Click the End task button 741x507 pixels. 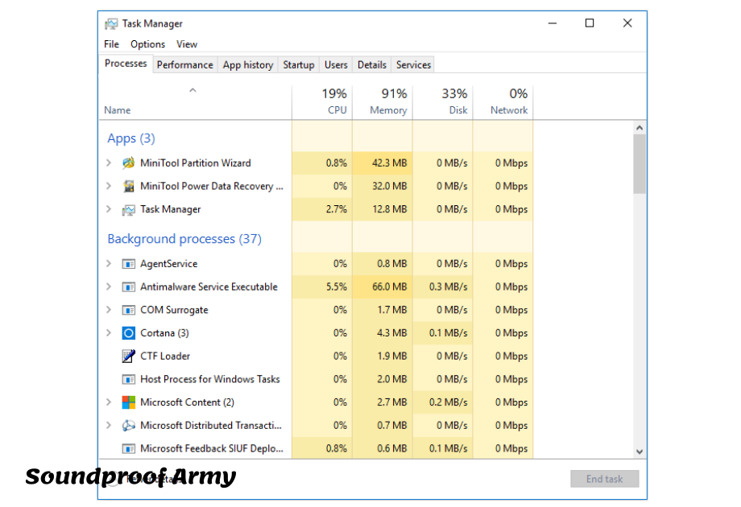tap(604, 479)
